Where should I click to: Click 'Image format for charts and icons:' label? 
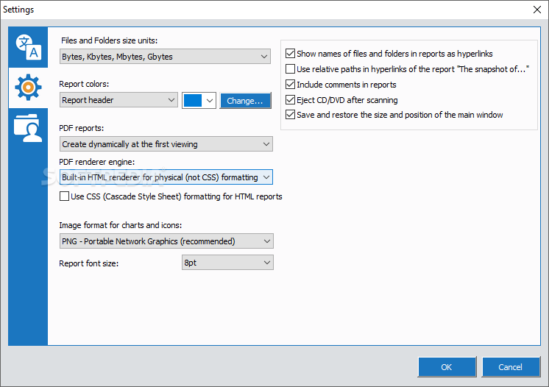point(121,225)
